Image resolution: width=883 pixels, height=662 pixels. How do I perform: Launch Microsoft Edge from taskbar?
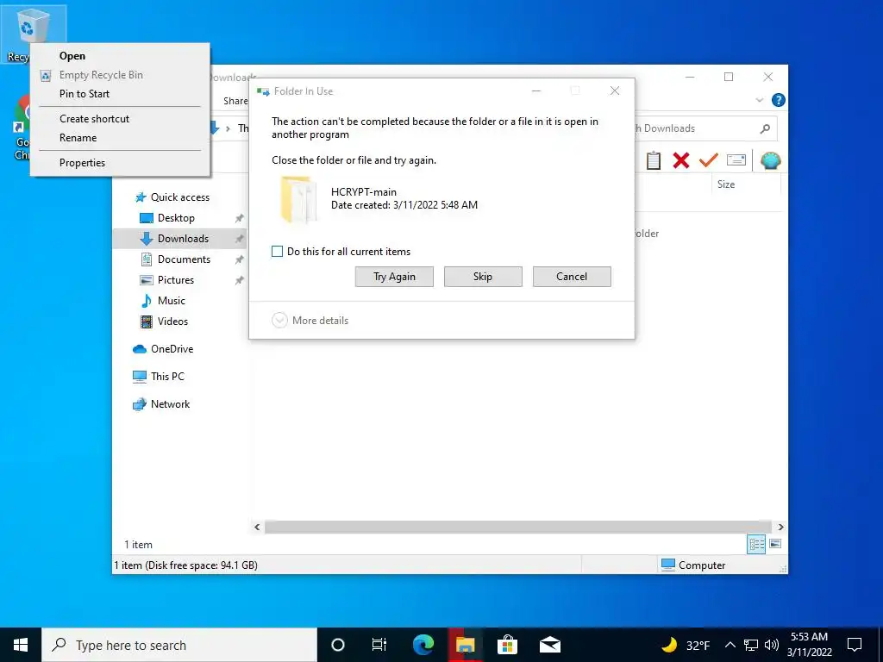pos(423,645)
